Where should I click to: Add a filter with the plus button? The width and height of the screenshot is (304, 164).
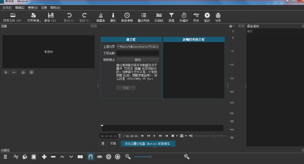pyautogui.click(x=6, y=72)
